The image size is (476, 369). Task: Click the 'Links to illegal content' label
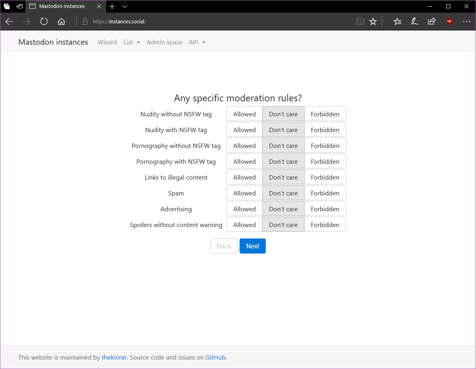click(x=176, y=177)
